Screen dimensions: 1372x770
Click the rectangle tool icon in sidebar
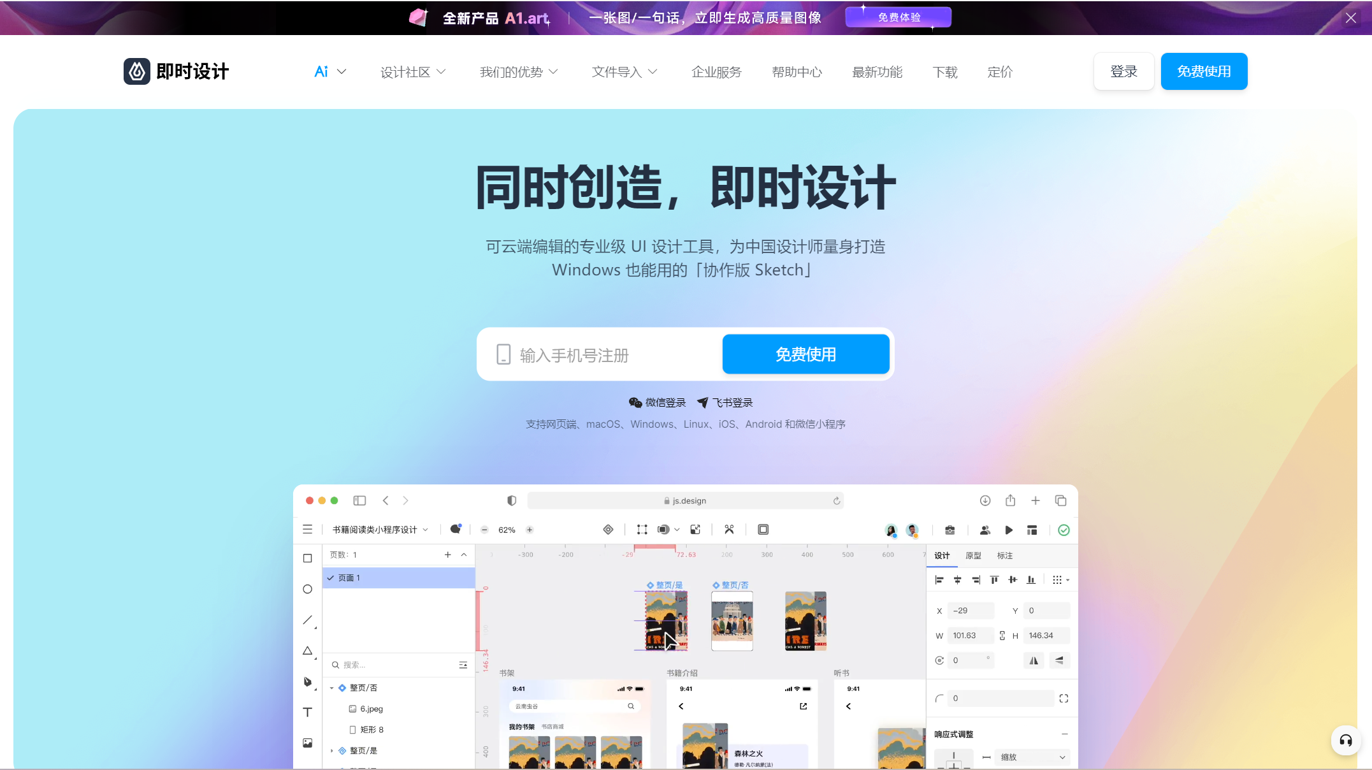point(308,558)
